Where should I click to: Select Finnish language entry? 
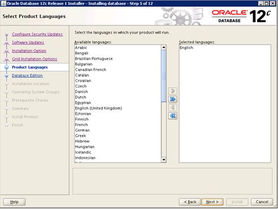(x=118, y=119)
